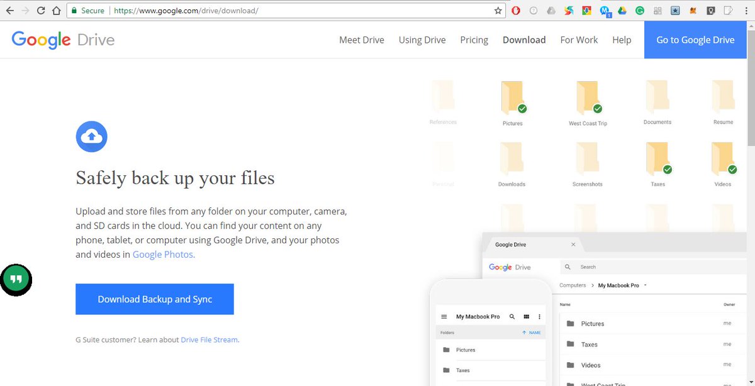The image size is (755, 386).
Task: Go to the Pricing page
Action: 474,40
